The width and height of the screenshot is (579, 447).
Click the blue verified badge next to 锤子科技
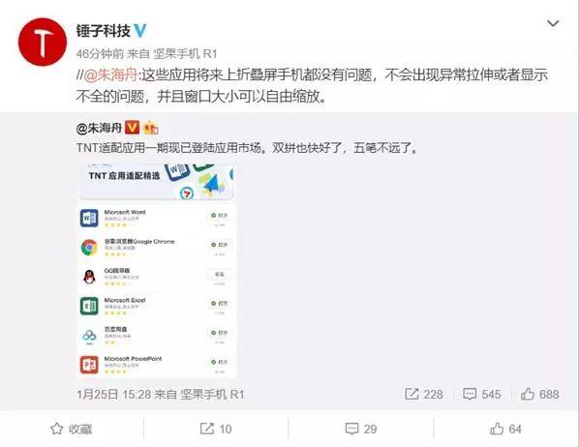(x=140, y=31)
